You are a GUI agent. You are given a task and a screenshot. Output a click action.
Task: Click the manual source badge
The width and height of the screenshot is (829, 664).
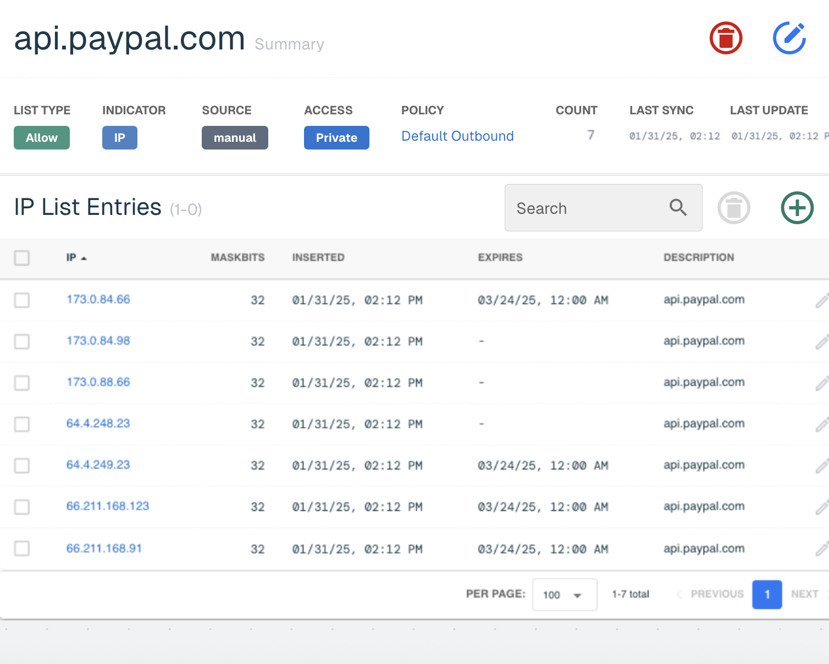tap(235, 137)
